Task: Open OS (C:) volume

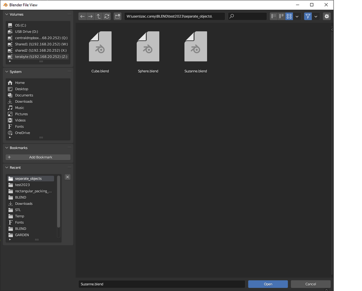Action: click(38, 25)
